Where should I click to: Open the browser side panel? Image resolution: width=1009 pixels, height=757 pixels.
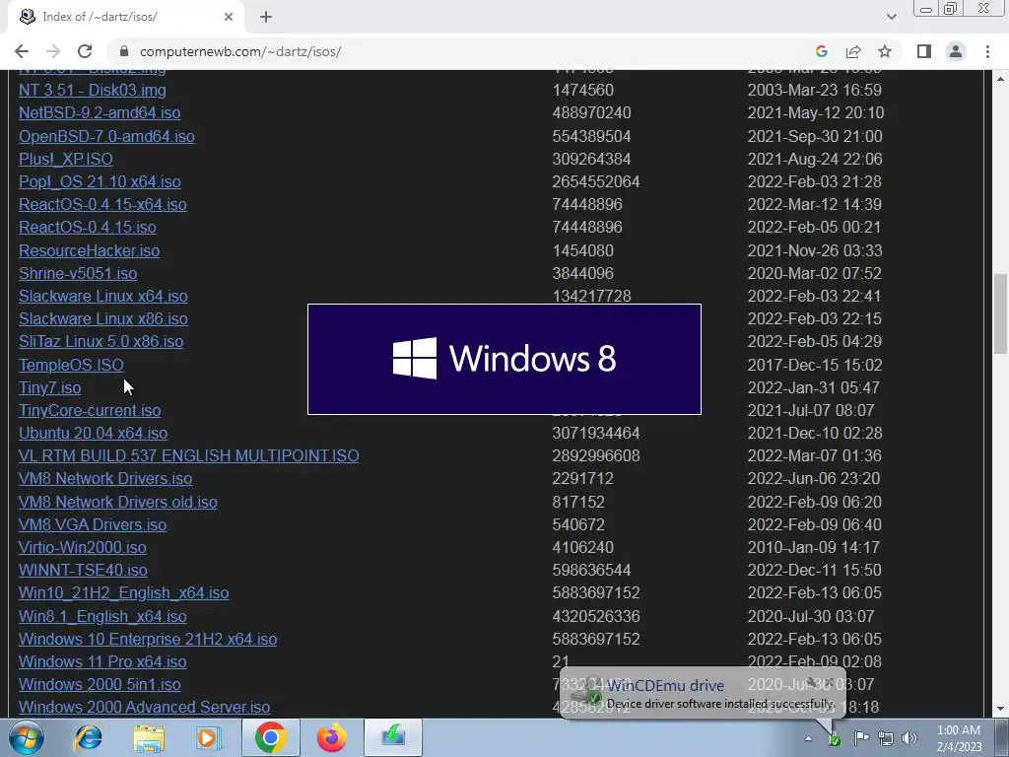[x=924, y=51]
